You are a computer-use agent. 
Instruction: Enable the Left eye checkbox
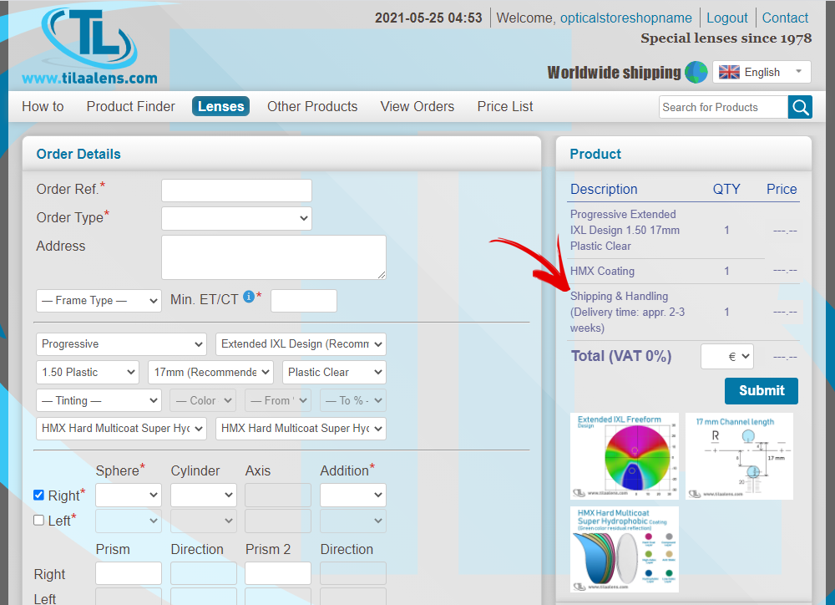click(38, 520)
